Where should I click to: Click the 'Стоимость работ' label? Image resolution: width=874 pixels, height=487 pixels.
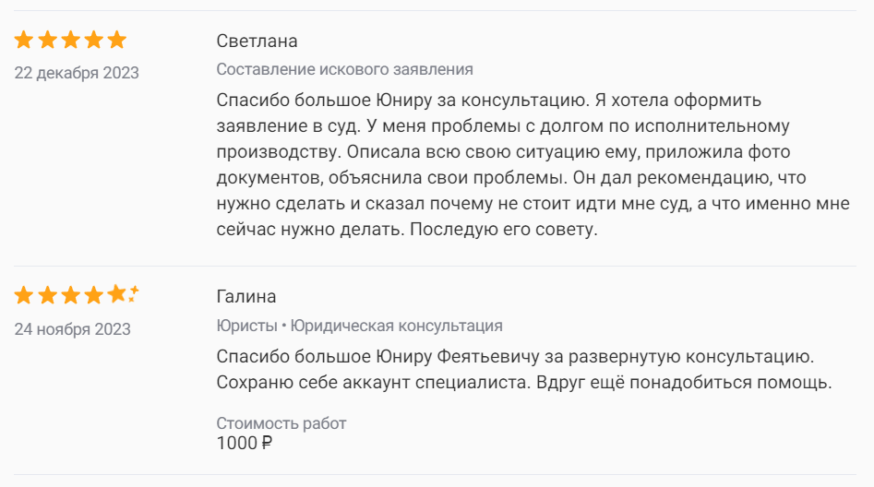tap(281, 423)
